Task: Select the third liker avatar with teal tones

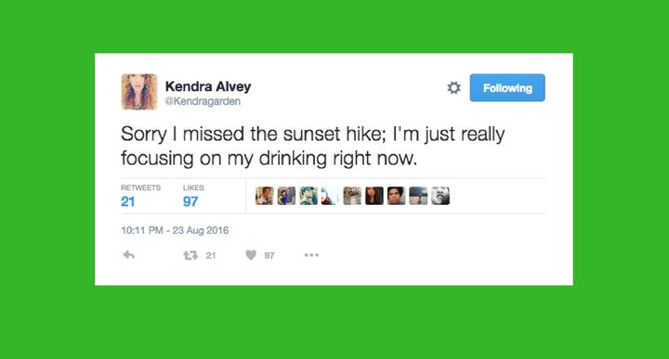Action: point(308,196)
